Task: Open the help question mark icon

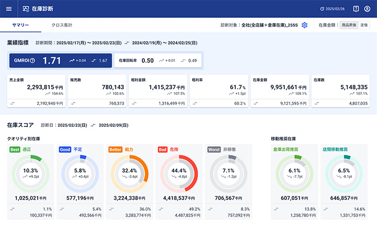Action: (356, 9)
